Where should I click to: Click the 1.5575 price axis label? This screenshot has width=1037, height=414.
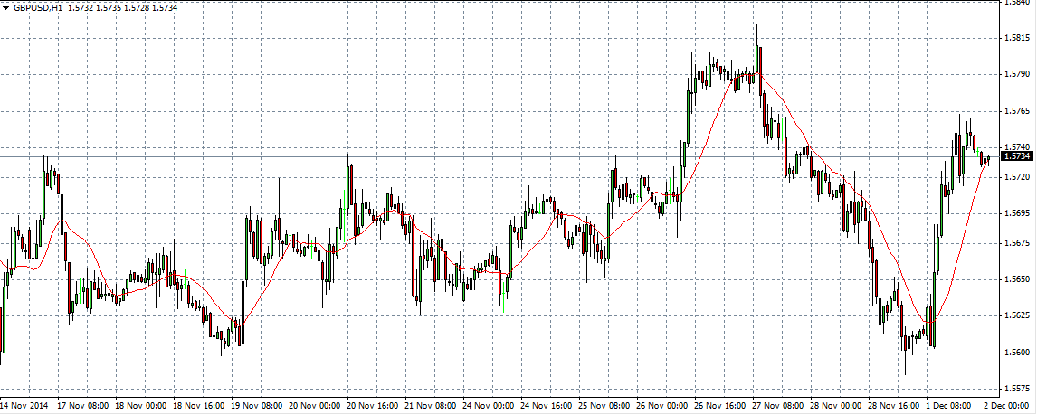point(1017,389)
